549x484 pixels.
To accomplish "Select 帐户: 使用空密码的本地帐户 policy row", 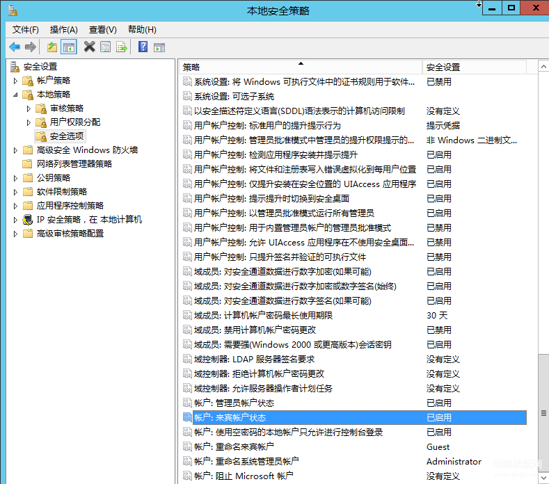I will 354,433.
